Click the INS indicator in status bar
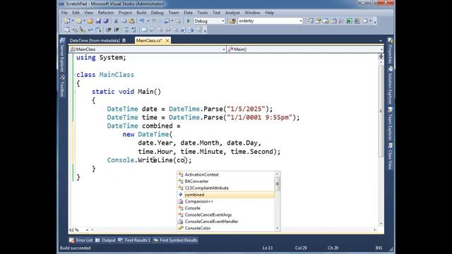The image size is (452, 254). pos(379,248)
